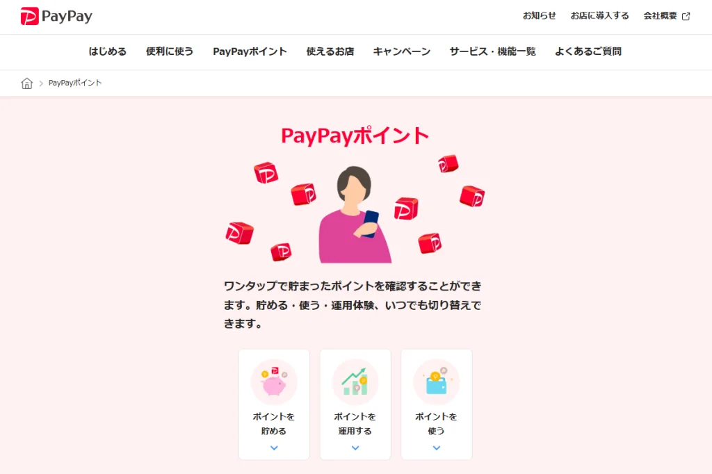
Task: Go to the キャンペーン page
Action: pyautogui.click(x=402, y=51)
